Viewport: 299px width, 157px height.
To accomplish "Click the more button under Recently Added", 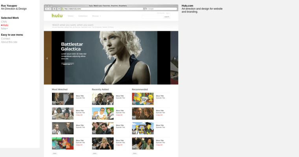I will (x=94, y=153).
